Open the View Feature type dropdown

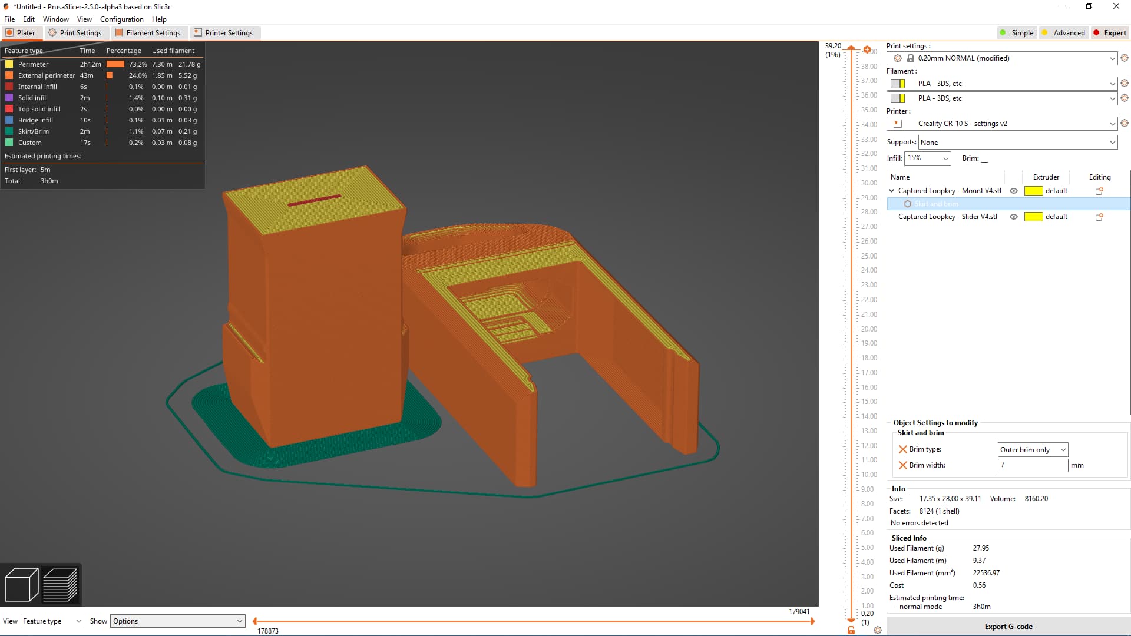click(52, 621)
